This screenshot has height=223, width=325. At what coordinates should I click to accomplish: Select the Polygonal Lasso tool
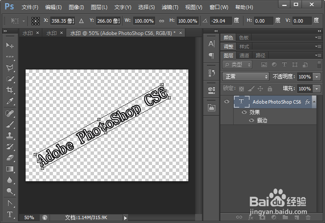pos(10,68)
